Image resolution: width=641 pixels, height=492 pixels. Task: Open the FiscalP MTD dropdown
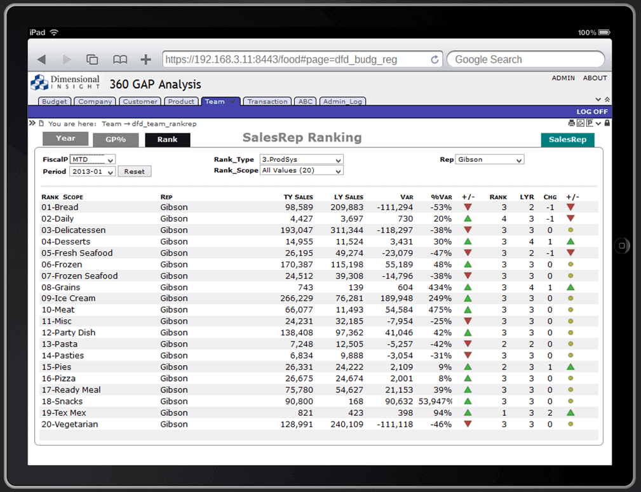92,160
